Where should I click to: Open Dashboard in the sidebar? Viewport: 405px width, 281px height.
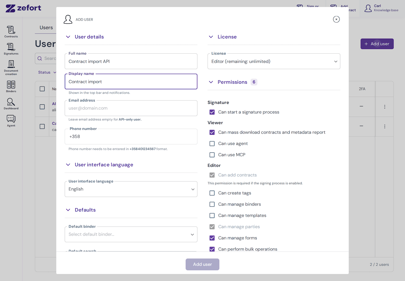[11, 104]
